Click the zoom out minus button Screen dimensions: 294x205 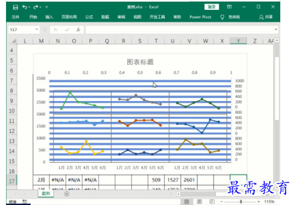pos(222,202)
